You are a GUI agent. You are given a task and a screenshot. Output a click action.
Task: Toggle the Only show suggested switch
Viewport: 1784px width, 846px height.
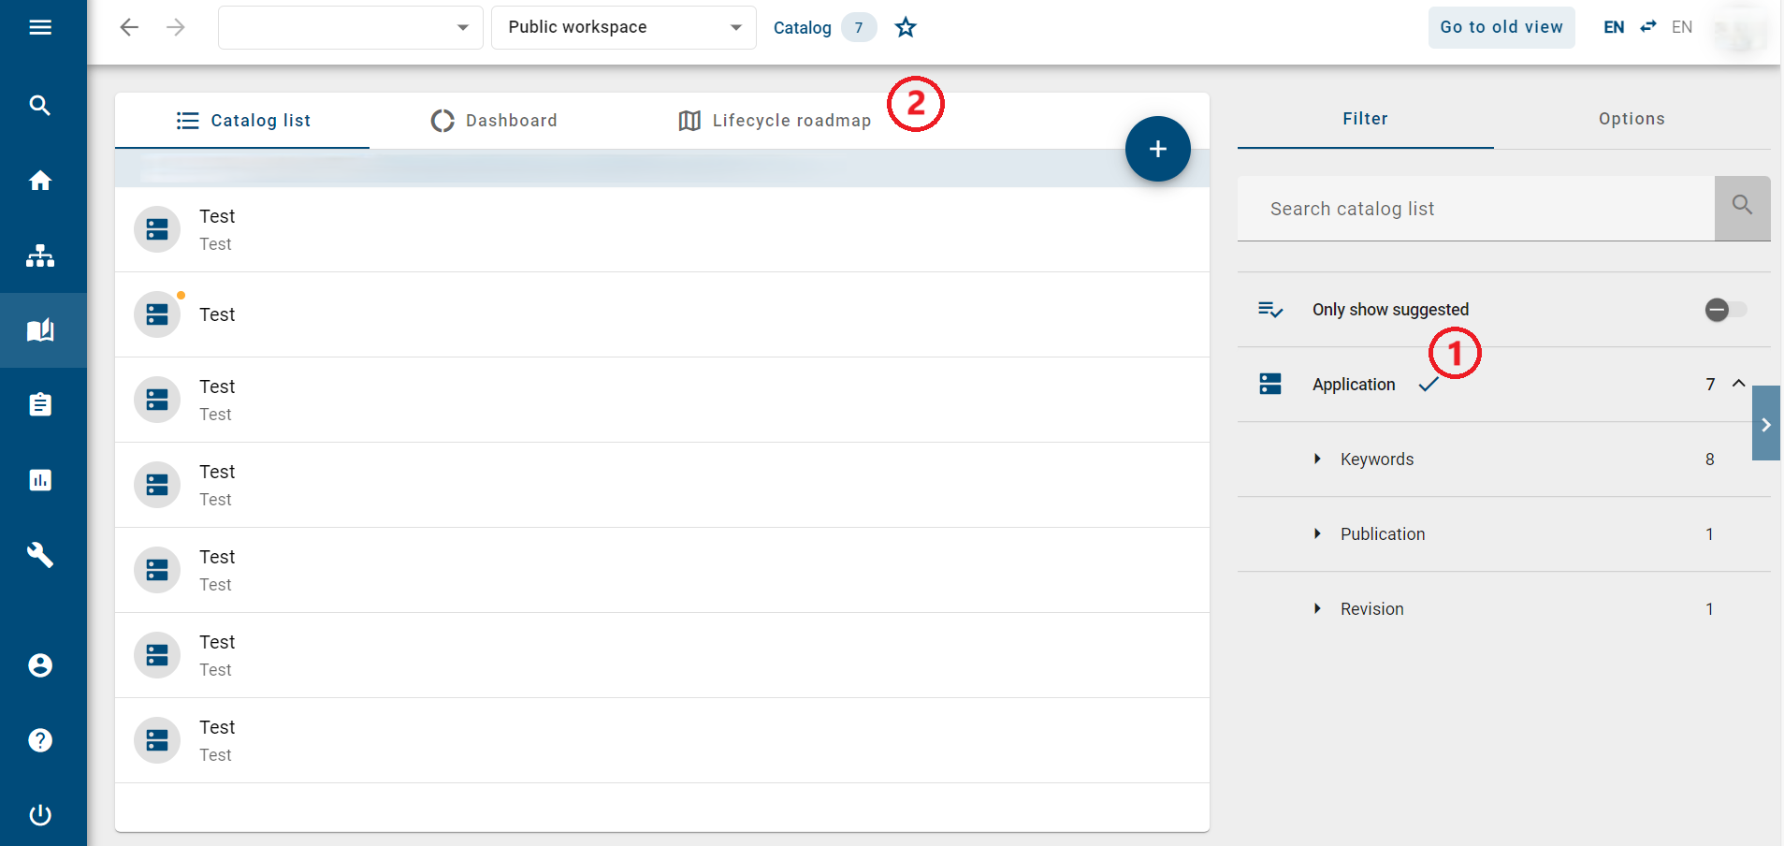tap(1724, 310)
